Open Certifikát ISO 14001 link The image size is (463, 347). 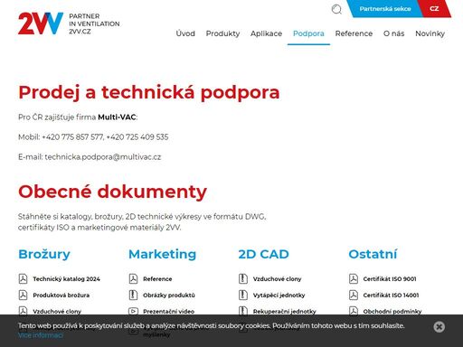pyautogui.click(x=391, y=295)
